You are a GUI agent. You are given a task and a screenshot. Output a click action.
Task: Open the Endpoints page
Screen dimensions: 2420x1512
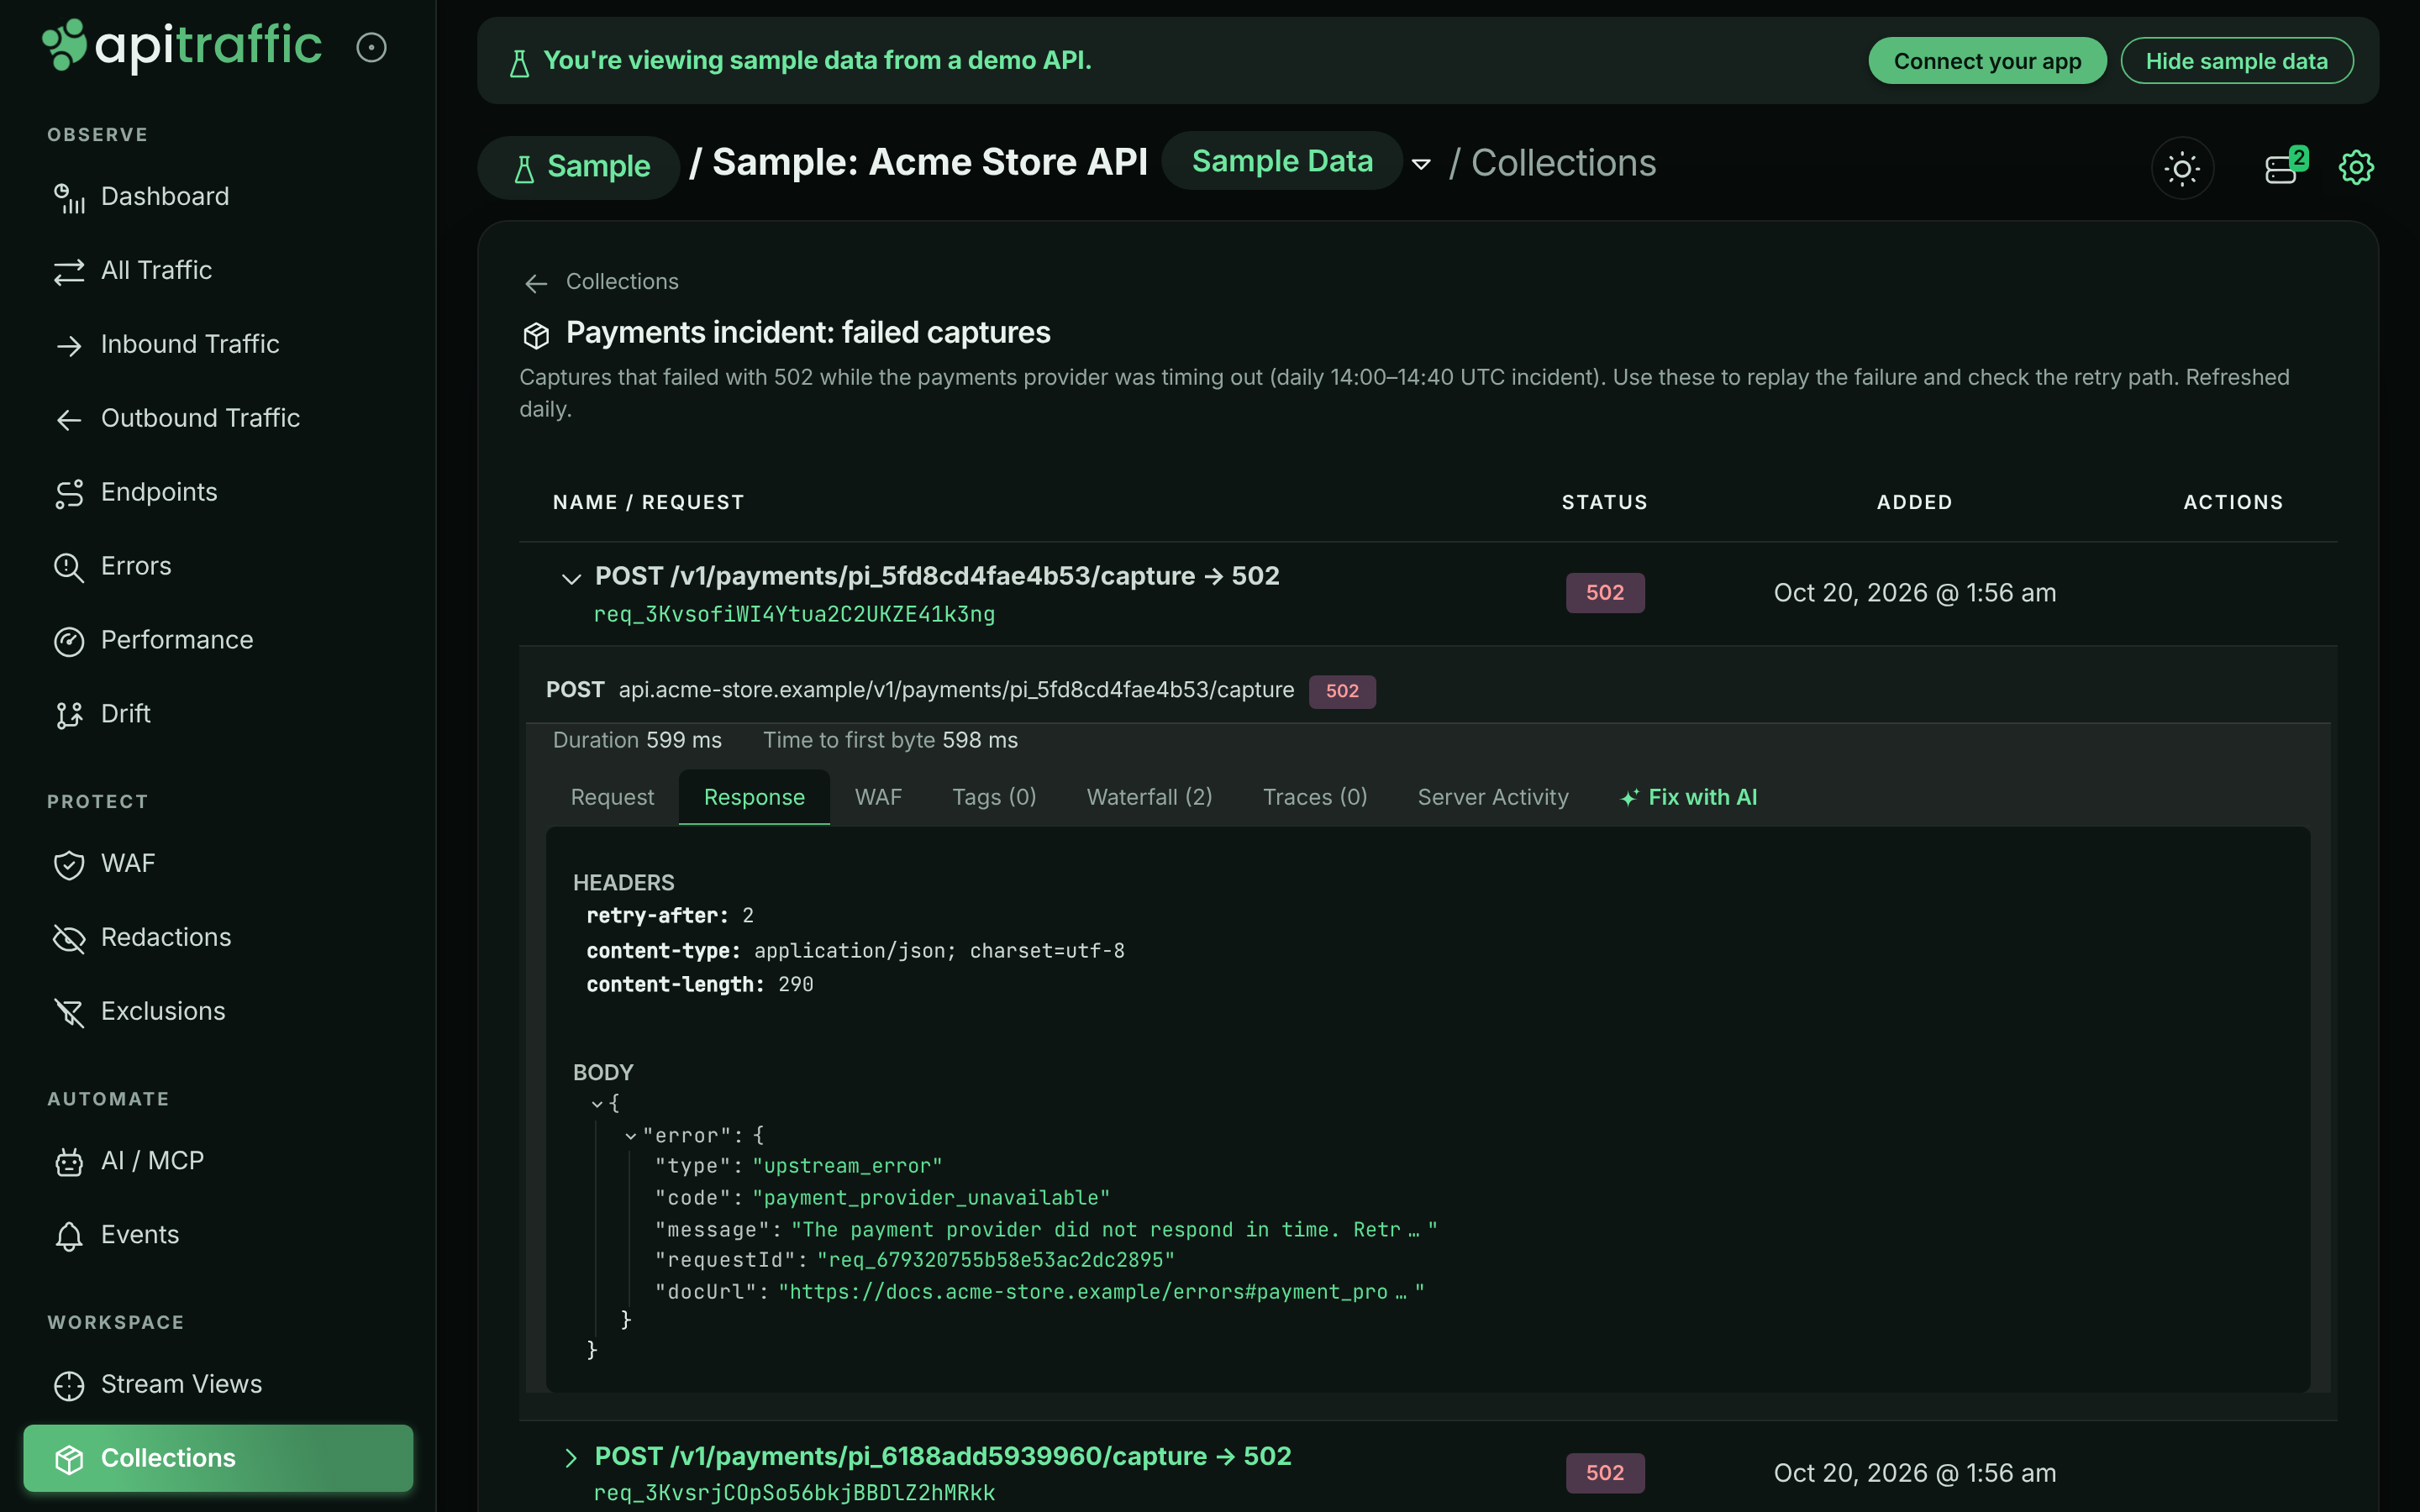coord(218,492)
